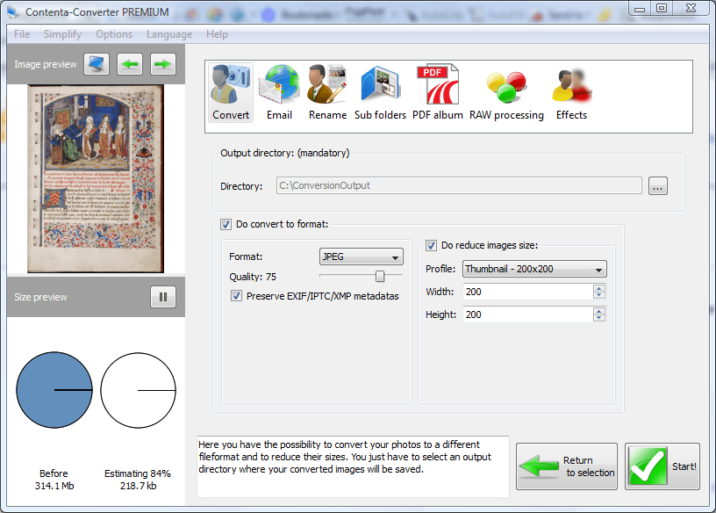Viewport: 716px width, 513px height.
Task: Click the rotate preview icon
Action: 96,63
